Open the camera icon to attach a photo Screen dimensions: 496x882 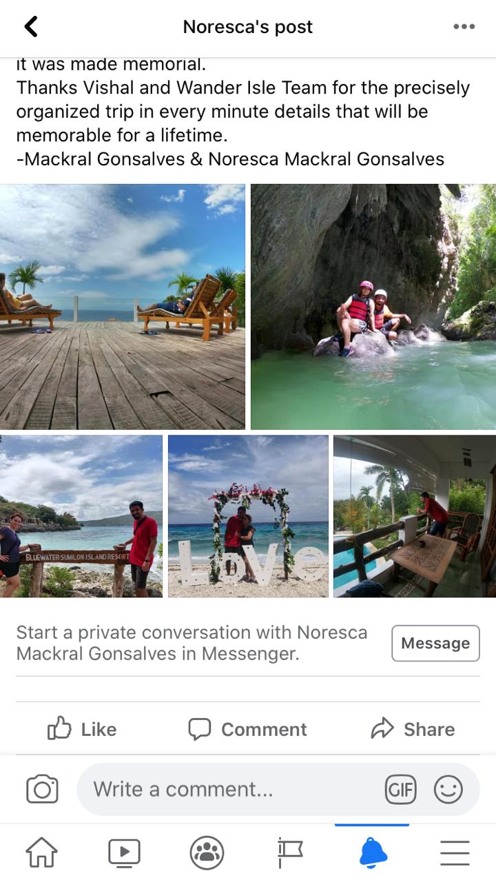click(x=42, y=789)
